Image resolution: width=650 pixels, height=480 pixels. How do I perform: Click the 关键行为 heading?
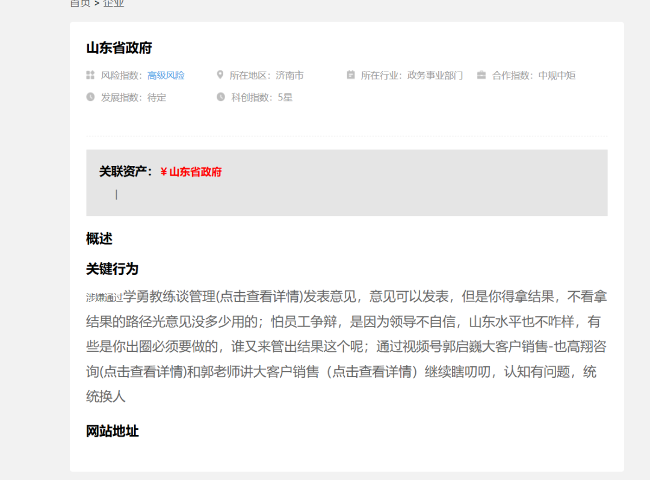(113, 269)
